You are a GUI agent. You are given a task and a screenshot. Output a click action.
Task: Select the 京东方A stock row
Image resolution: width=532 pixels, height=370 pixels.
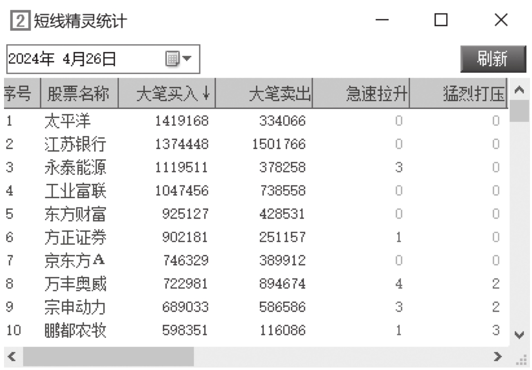[x=256, y=261]
